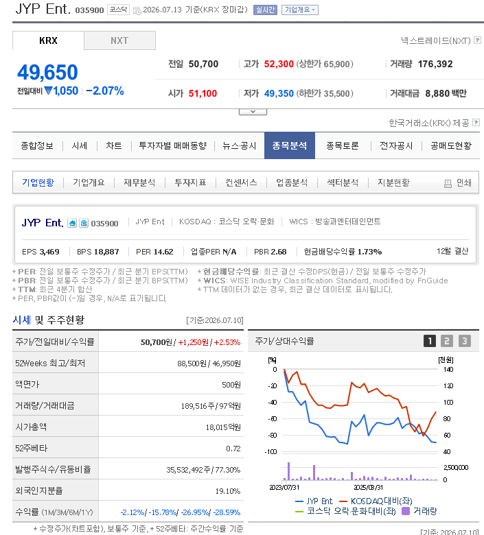Open the 뉴스·공시 tab

[239, 146]
